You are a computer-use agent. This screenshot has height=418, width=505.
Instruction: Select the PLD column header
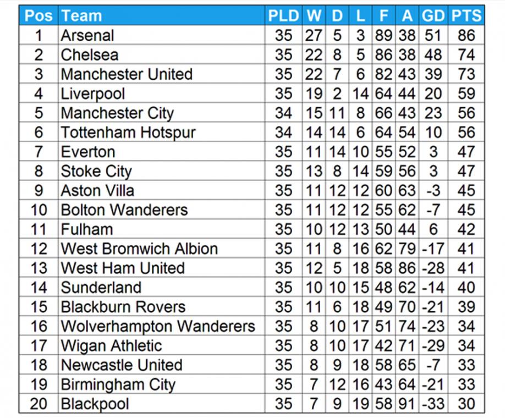(x=283, y=15)
